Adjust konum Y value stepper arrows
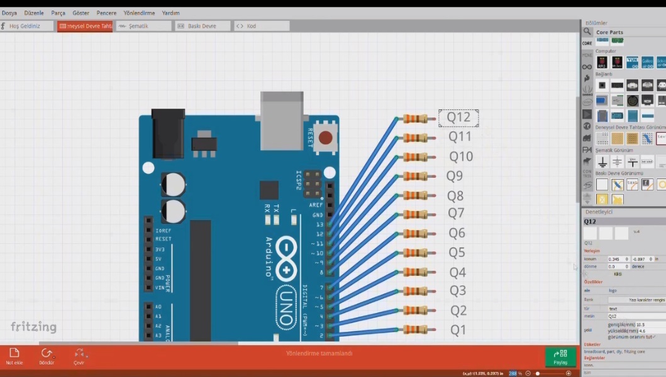The height and width of the screenshot is (377, 666). 651,258
